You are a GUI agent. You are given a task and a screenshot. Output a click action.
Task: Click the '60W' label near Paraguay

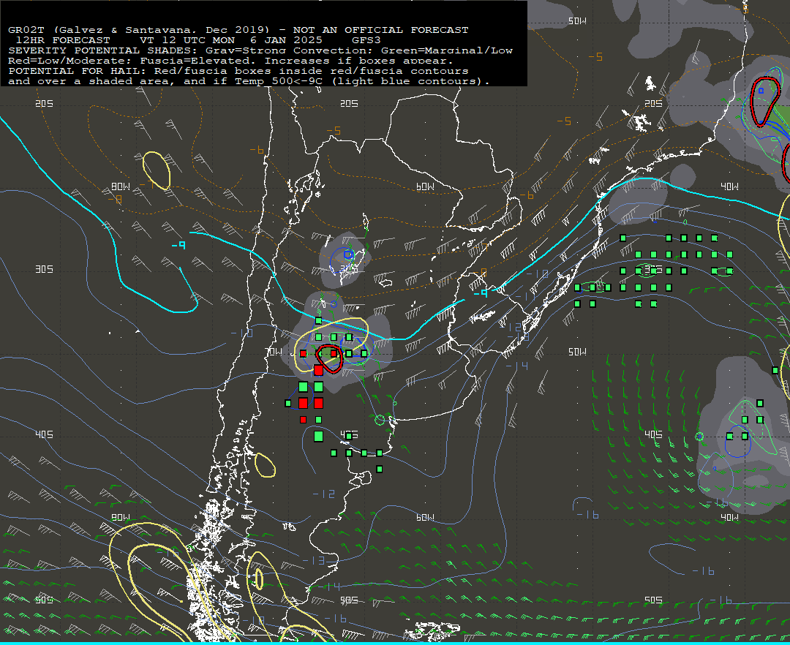point(425,186)
